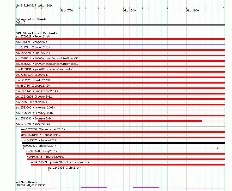The width and height of the screenshot is (232, 191).
Task: Click the John2014 start marker
Action: tap(49, 170)
